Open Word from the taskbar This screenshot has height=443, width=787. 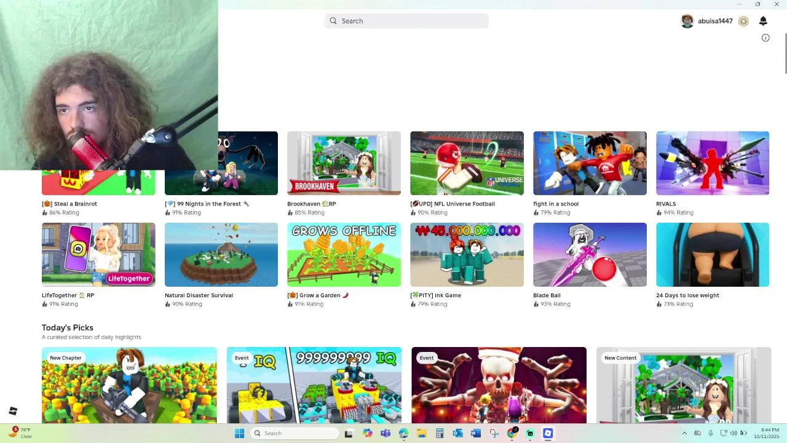475,433
